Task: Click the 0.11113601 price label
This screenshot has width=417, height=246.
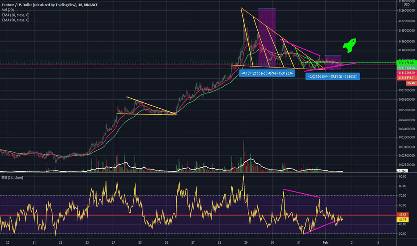Action: [x=407, y=78]
